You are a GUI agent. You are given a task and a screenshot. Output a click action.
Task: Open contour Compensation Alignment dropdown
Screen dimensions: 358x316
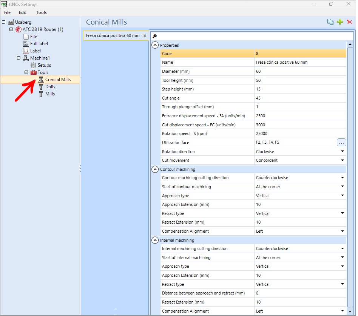(x=342, y=232)
